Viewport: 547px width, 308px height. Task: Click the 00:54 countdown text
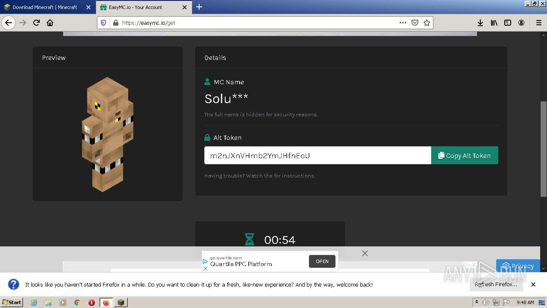point(279,240)
